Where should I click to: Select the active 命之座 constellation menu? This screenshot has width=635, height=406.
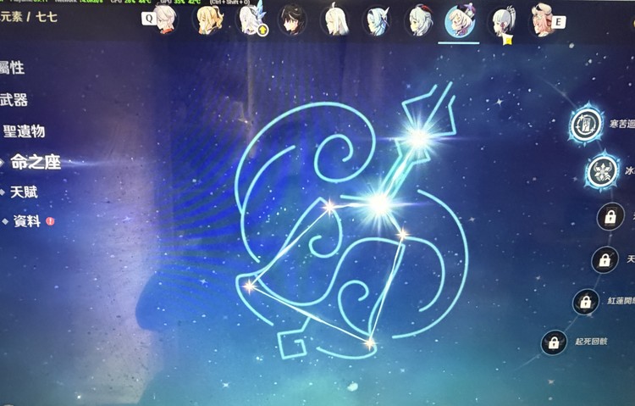pyautogui.click(x=36, y=162)
